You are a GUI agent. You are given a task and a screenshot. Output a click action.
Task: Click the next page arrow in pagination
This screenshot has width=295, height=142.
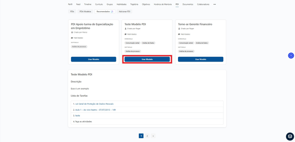click(153, 136)
